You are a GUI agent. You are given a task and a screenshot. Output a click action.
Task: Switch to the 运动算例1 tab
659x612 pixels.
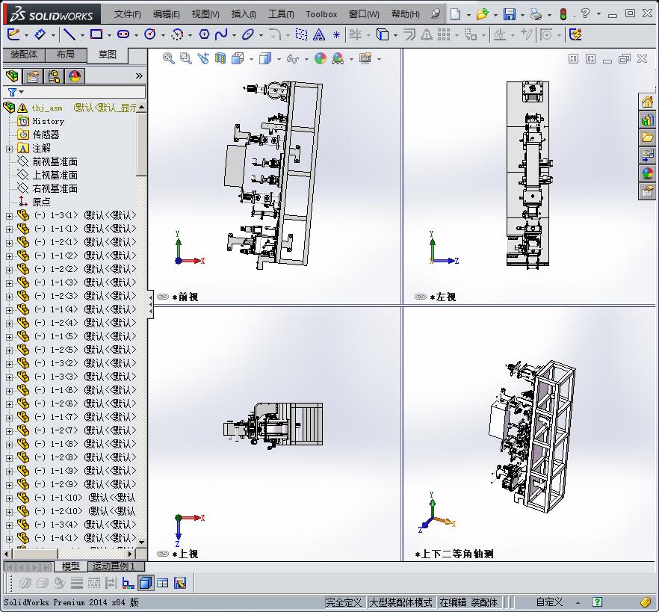(x=116, y=566)
